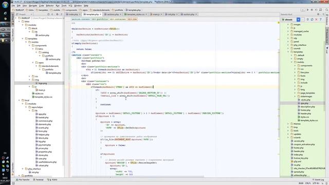The width and height of the screenshot is (329, 185).
Task: Hide the Project panel with the hide icon
Action: (62, 14)
